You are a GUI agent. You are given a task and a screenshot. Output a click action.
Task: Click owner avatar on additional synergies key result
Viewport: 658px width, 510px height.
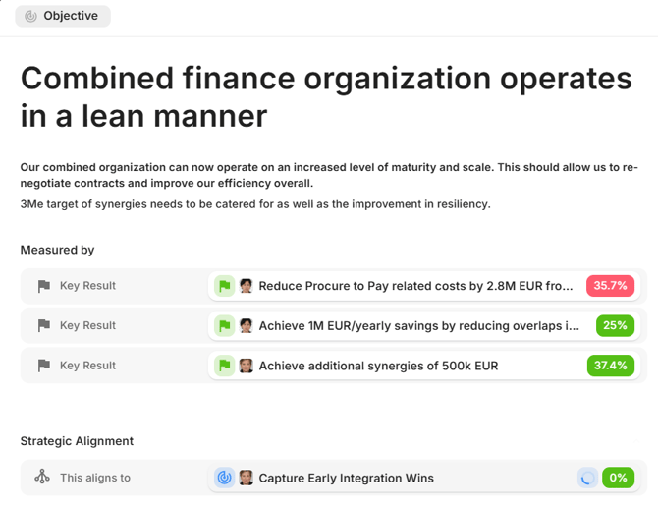click(247, 366)
